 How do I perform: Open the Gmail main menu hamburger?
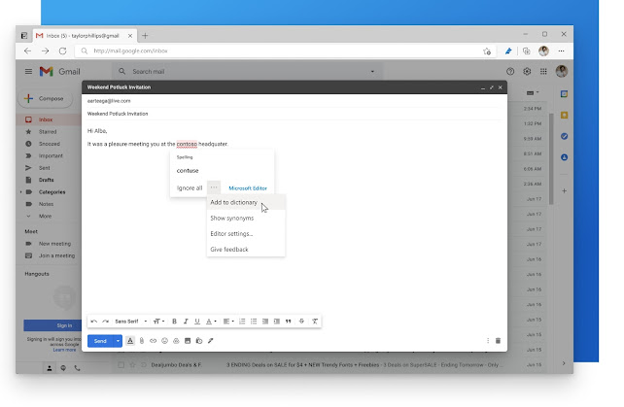[28, 72]
